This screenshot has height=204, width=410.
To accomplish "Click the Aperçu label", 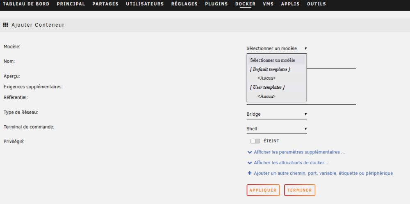I will point(12,76).
